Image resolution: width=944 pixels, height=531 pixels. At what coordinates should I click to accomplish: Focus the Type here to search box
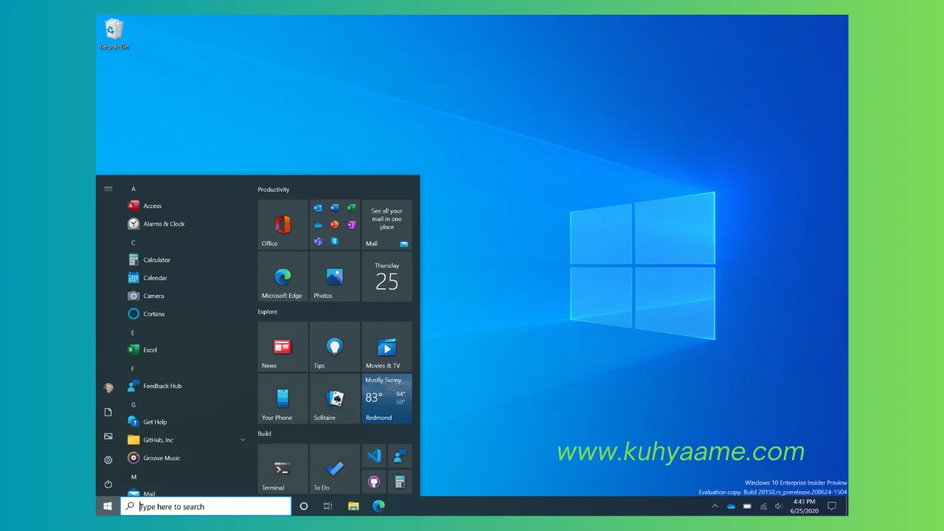coord(206,506)
